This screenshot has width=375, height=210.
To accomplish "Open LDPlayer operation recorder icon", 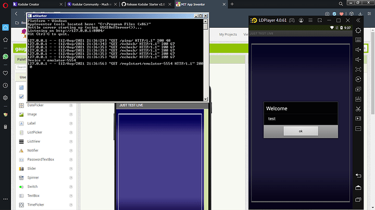I will (358, 79).
